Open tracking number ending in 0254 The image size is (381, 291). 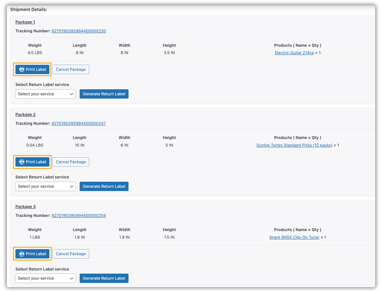(x=78, y=215)
